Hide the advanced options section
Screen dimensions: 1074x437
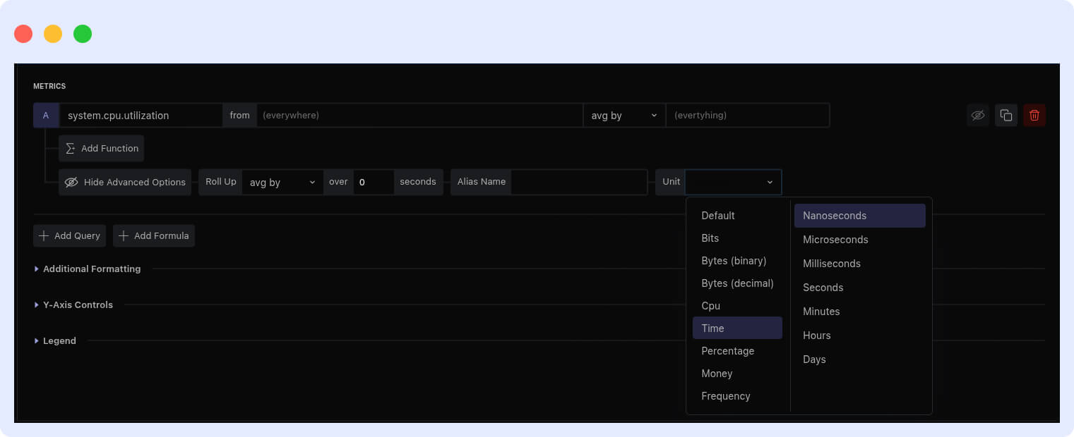pyautogui.click(x=124, y=182)
